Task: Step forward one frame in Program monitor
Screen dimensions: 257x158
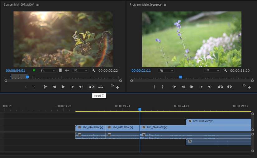Action: tap(201, 87)
